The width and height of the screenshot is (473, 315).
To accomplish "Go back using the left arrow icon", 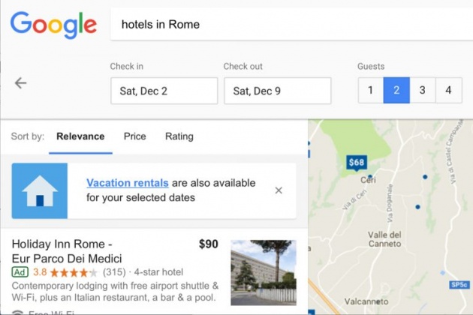I will pos(20,83).
